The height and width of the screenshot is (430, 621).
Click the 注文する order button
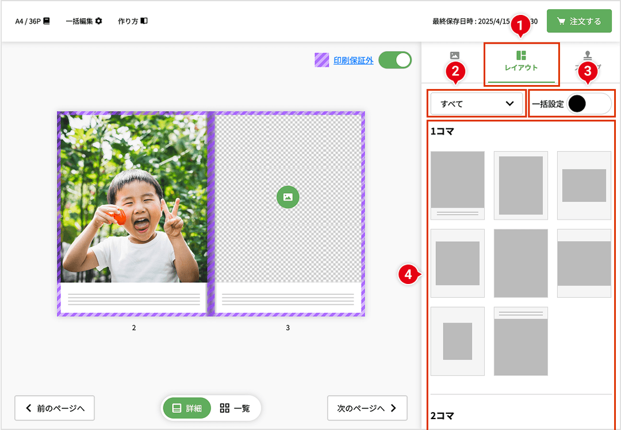(579, 21)
